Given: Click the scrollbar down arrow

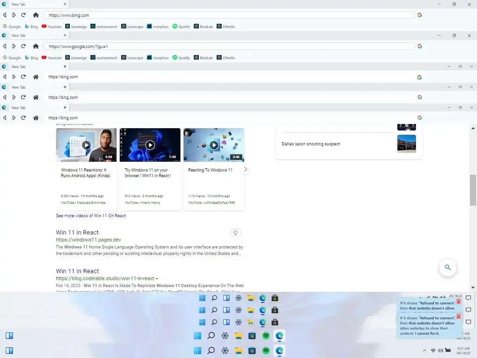Looking at the screenshot, I should point(473,287).
